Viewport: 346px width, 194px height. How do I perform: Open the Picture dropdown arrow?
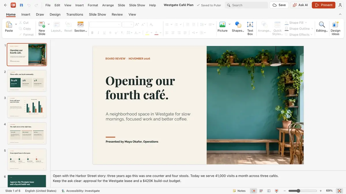click(230, 24)
